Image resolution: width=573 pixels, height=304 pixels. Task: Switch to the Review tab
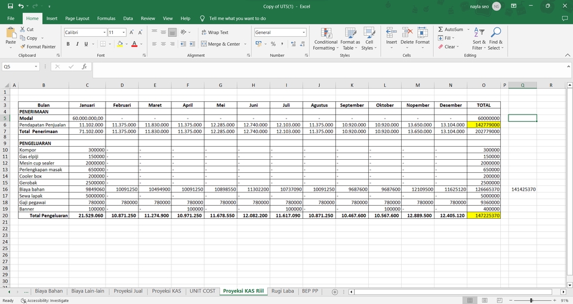click(x=148, y=18)
